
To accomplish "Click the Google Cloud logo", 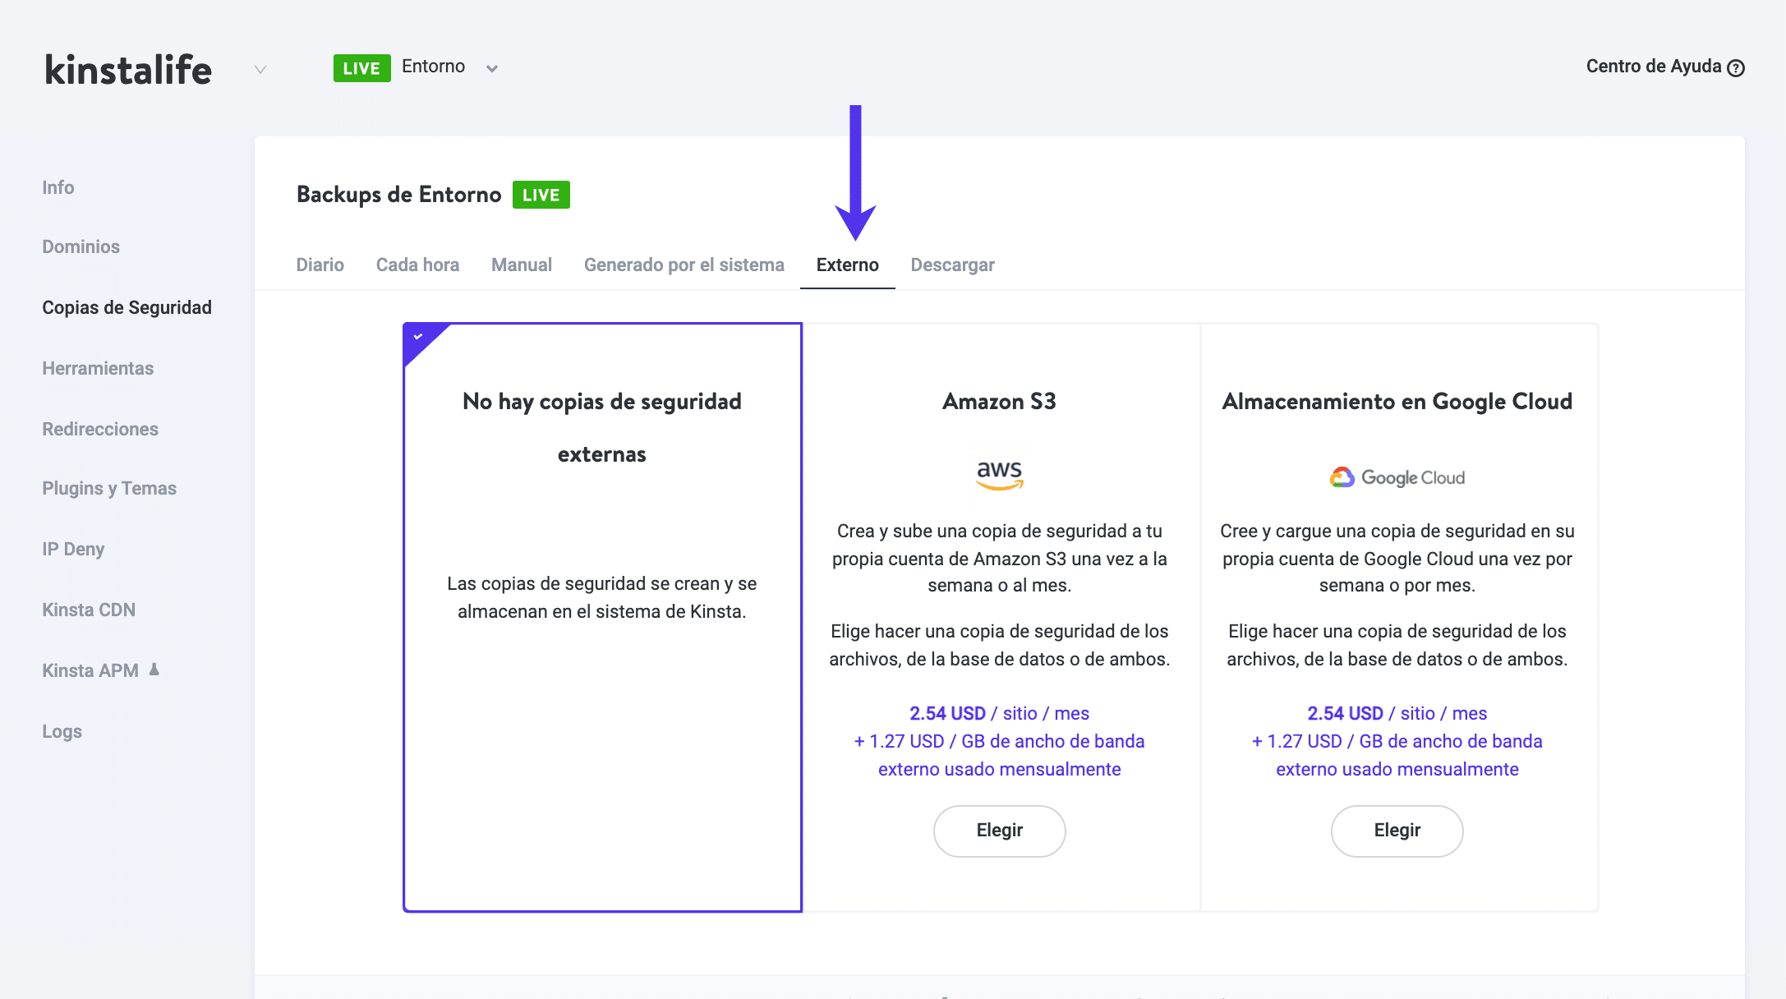I will [1397, 477].
